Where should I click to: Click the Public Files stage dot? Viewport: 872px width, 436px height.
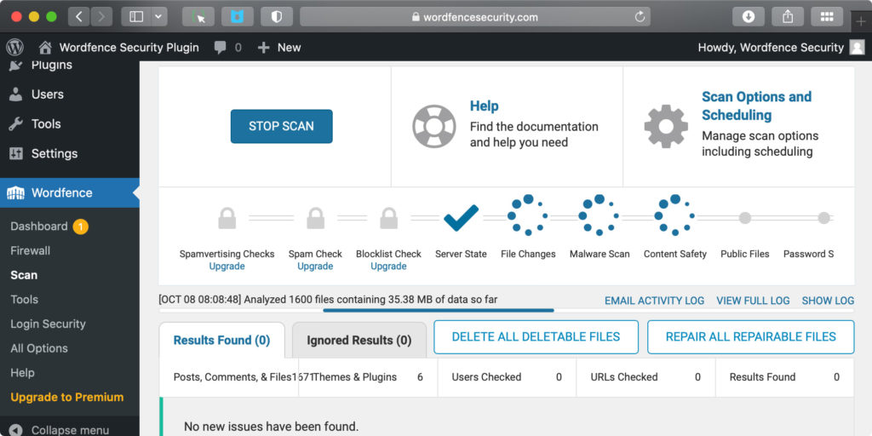[744, 218]
